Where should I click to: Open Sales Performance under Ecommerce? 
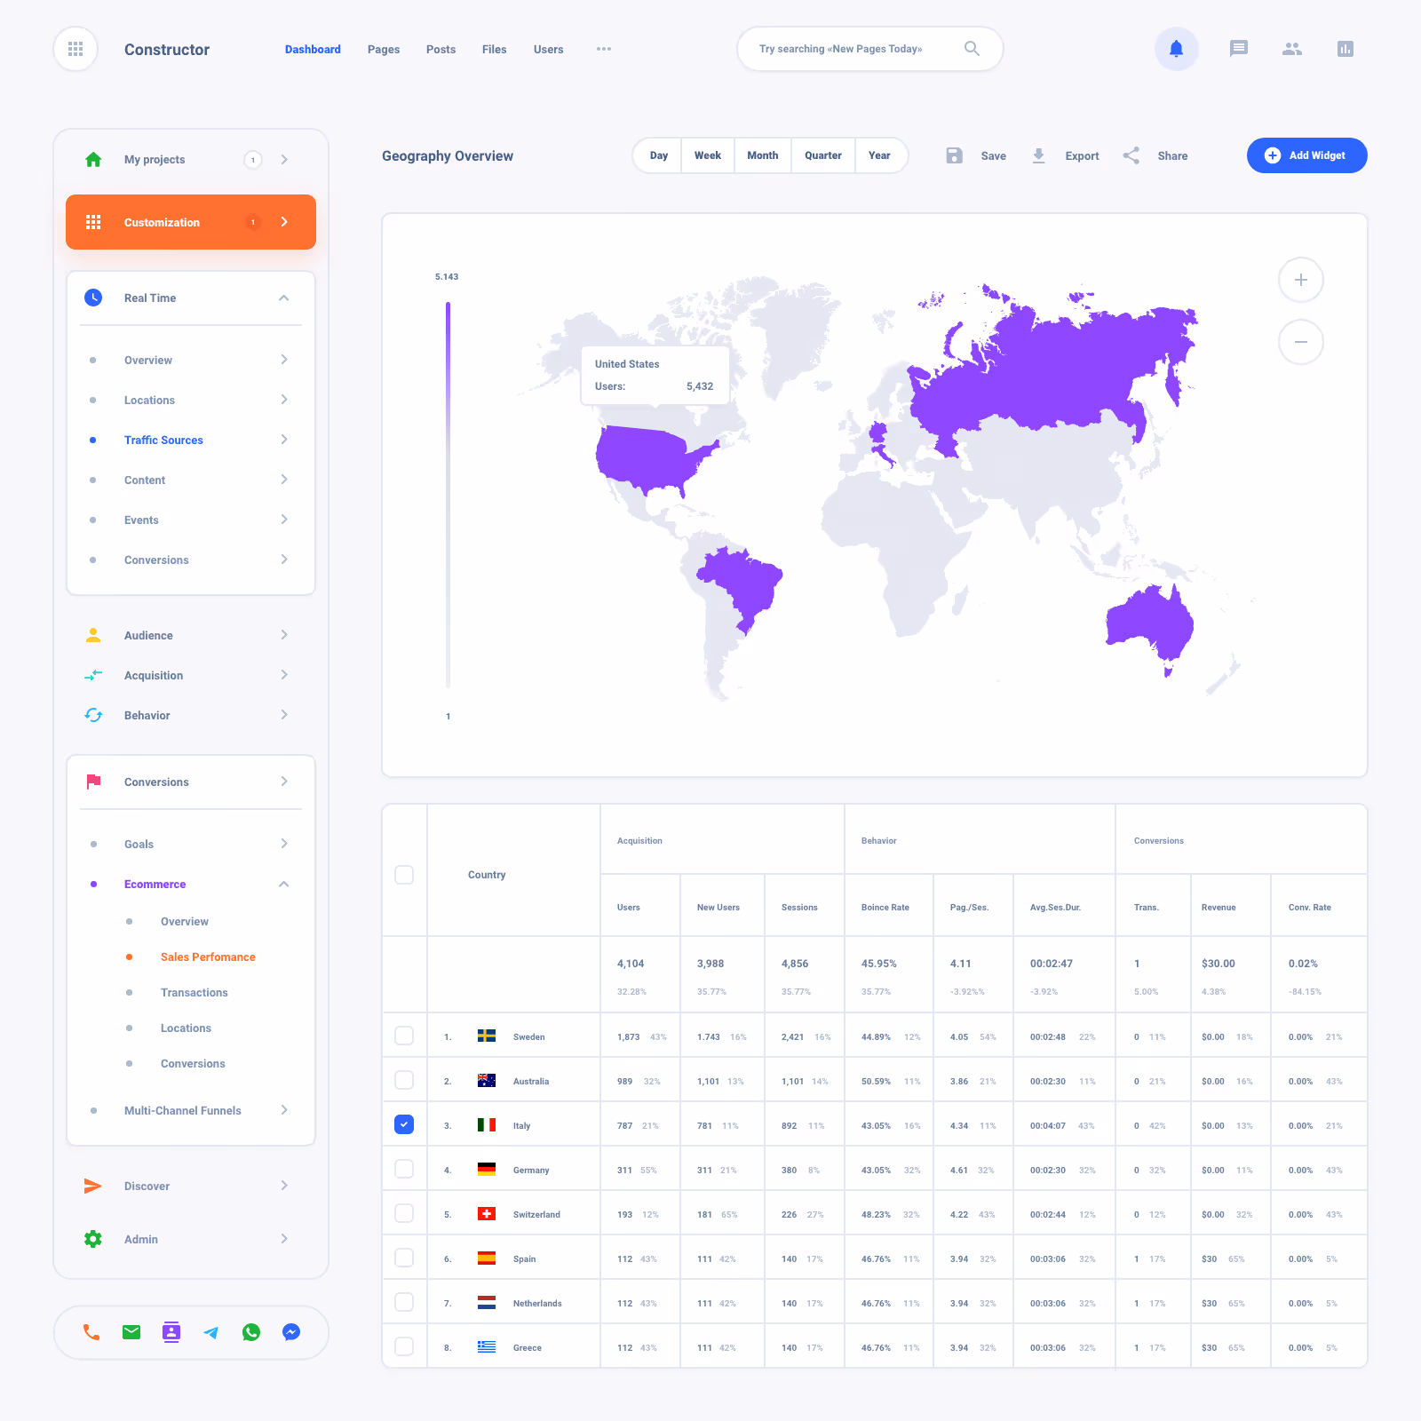208,957
